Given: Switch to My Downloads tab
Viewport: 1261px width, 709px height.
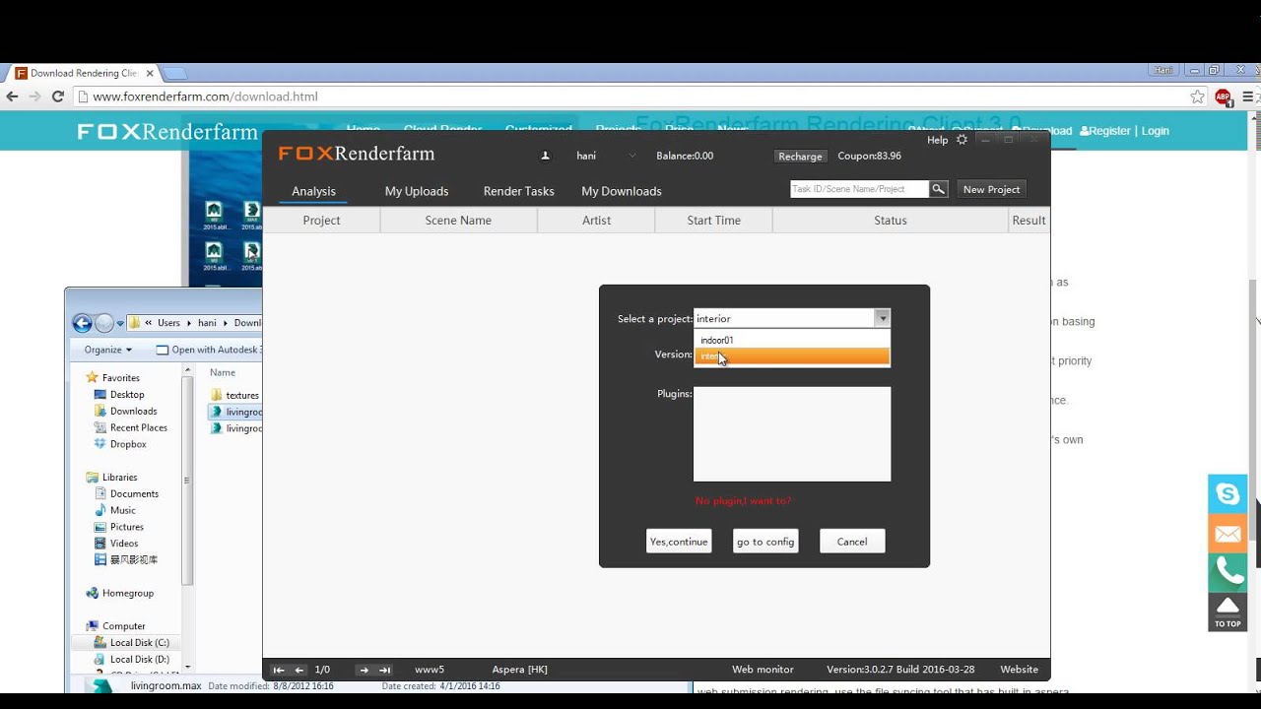Looking at the screenshot, I should pyautogui.click(x=622, y=191).
